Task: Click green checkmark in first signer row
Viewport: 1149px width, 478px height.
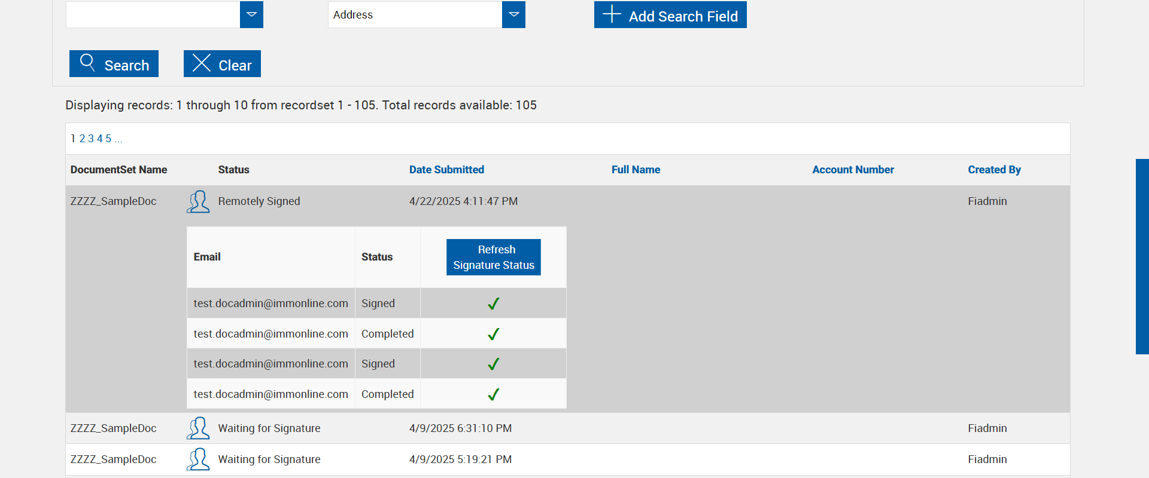Action: [493, 304]
